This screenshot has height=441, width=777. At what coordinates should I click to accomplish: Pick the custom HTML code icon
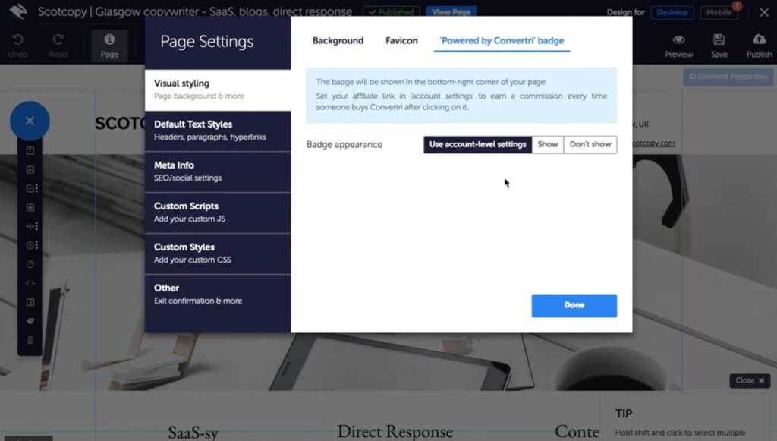coord(30,283)
